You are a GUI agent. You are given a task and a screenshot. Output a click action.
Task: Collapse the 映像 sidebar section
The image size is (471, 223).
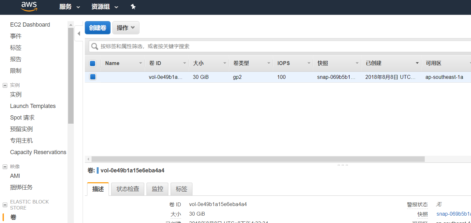[5, 167]
